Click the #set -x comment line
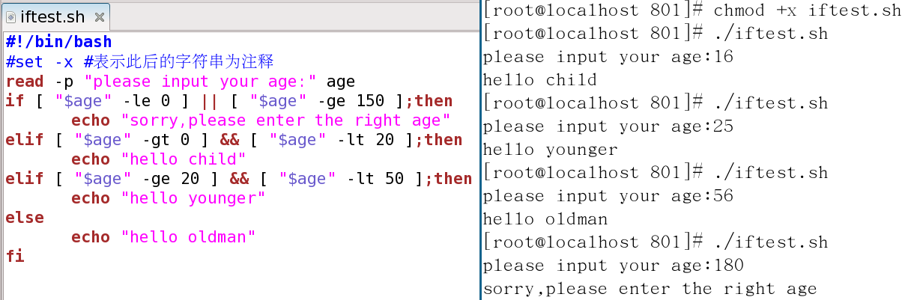Screen dimensions: 908x300 (139, 61)
